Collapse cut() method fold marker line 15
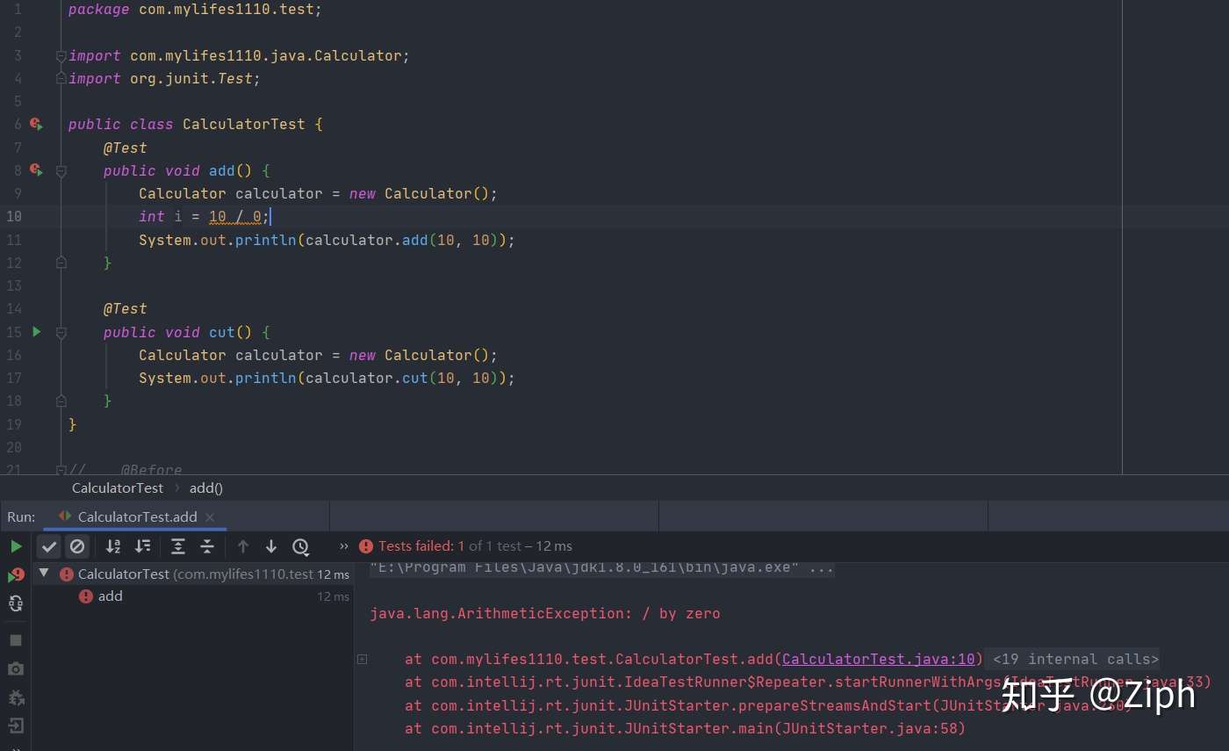The height and width of the screenshot is (751, 1229). (61, 333)
